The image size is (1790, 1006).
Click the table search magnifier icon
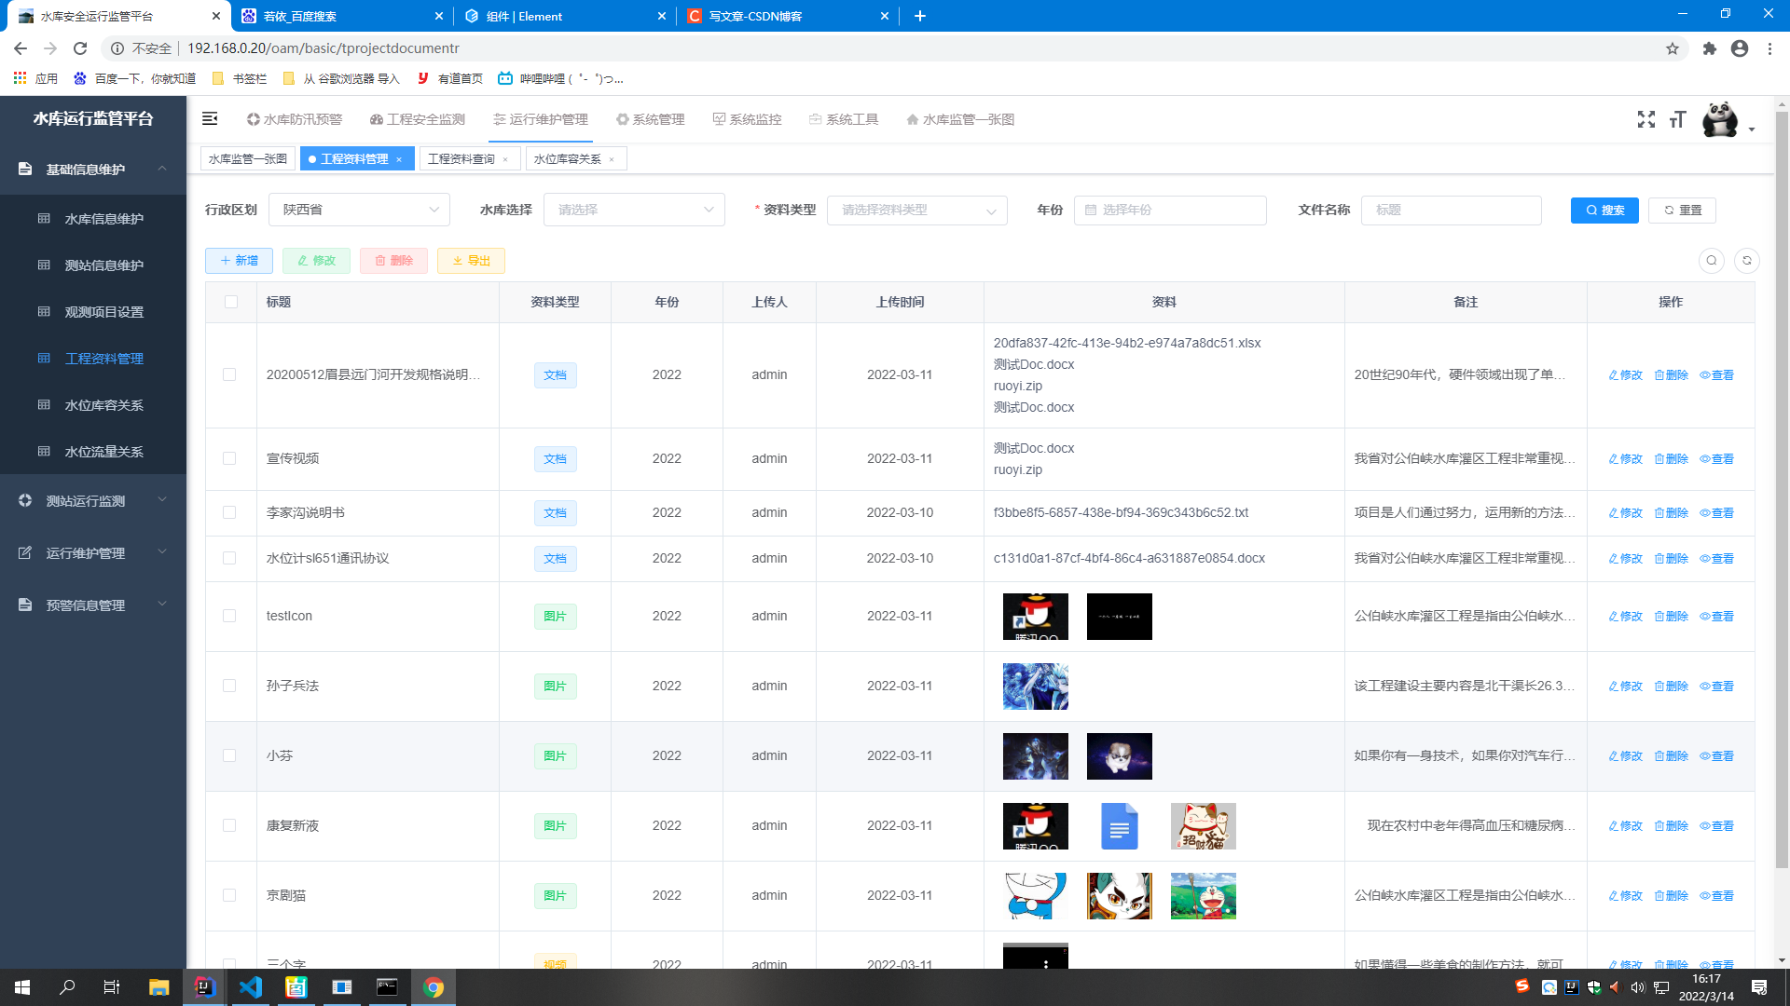[1711, 261]
